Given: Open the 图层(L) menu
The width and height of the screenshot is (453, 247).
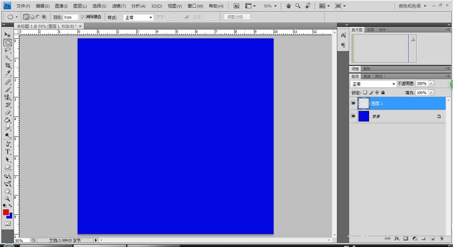Looking at the screenshot, I should coord(80,6).
